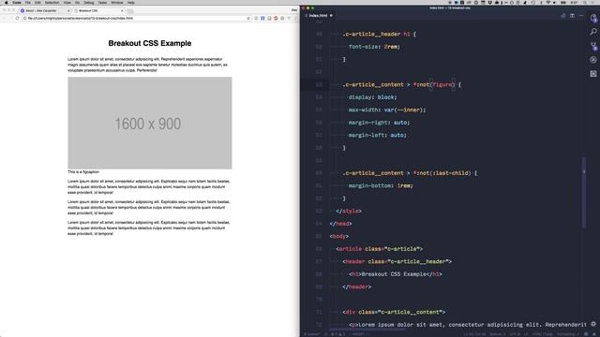
Task: Click the closing </style> tag line
Action: (349, 211)
